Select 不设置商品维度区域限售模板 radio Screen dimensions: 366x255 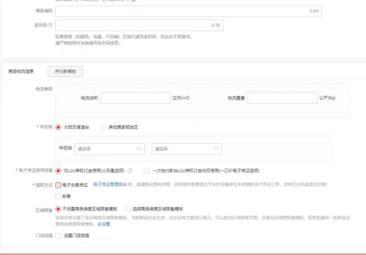[x=58, y=209]
